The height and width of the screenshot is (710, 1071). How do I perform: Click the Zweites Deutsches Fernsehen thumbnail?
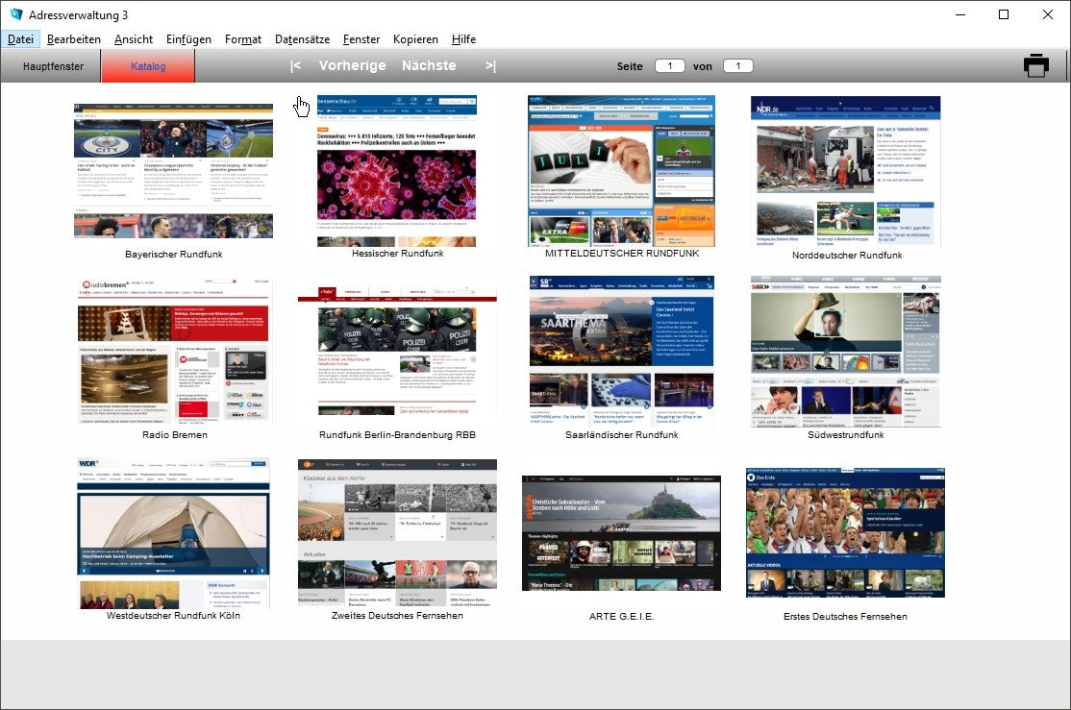pyautogui.click(x=396, y=531)
